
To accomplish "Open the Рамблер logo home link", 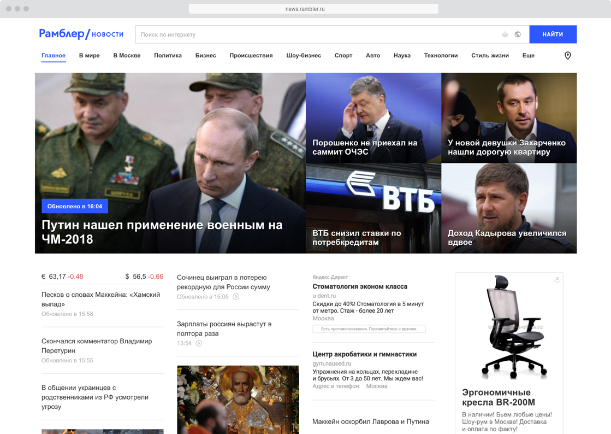I will pyautogui.click(x=62, y=34).
